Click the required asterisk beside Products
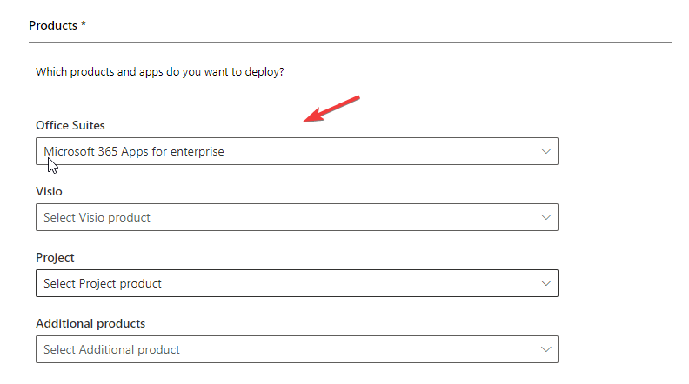The width and height of the screenshot is (689, 384). (84, 24)
